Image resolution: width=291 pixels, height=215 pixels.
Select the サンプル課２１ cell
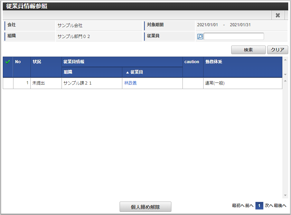coord(92,83)
